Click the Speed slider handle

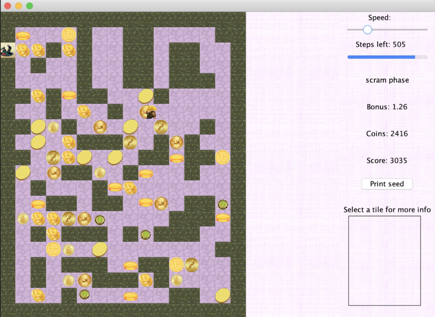(367, 30)
